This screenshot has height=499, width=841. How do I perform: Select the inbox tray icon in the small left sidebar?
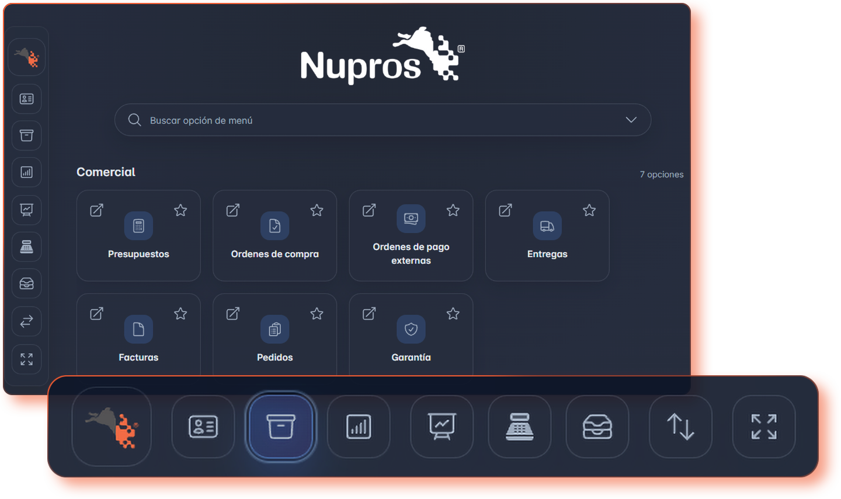27,284
